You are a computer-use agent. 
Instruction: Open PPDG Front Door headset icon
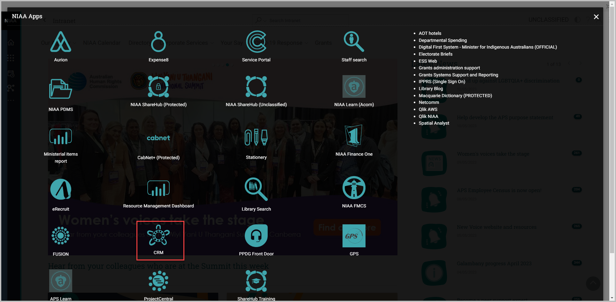(x=256, y=236)
